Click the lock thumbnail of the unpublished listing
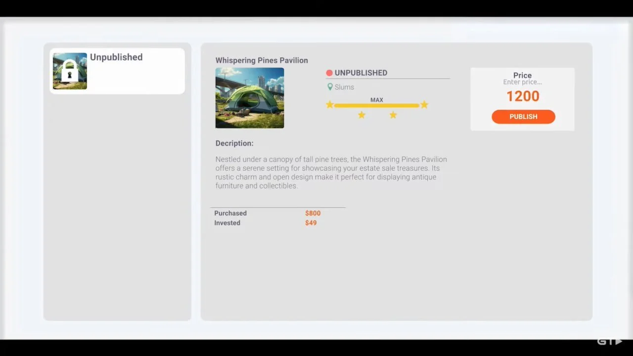The height and width of the screenshot is (356, 633). [69, 71]
